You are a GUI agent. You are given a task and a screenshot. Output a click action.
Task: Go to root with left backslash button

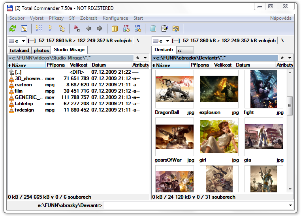pyautogui.click(x=138, y=41)
